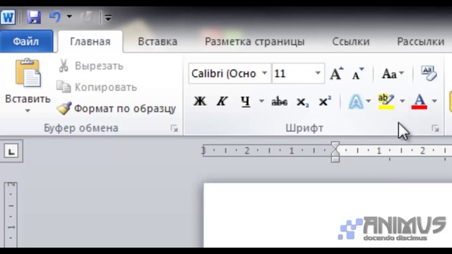
Task: Open underline style dropdown arrow
Action: click(x=261, y=101)
